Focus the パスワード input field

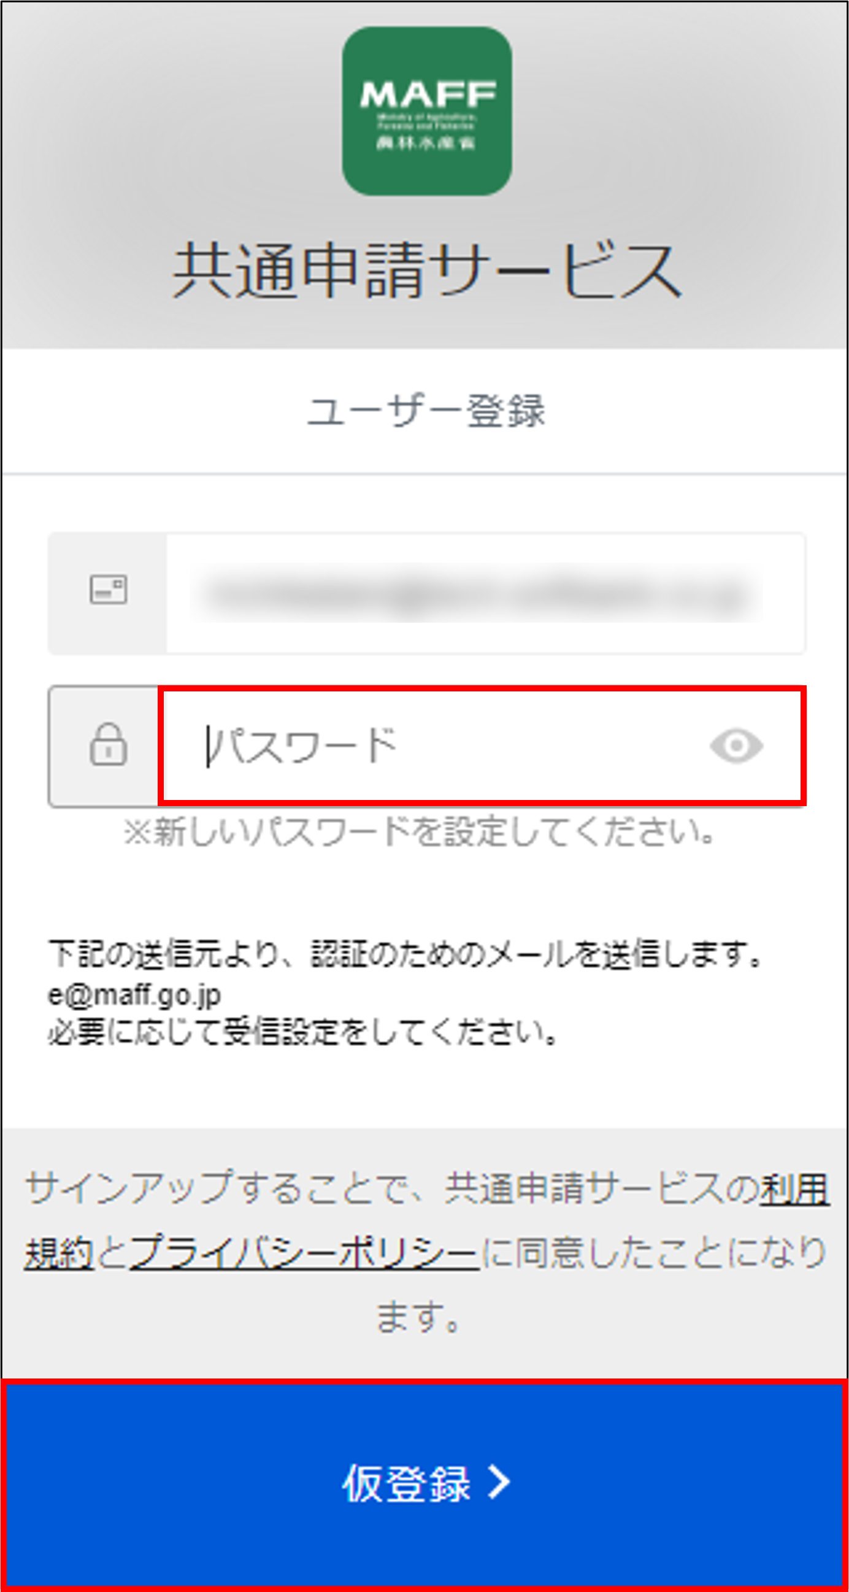pyautogui.click(x=483, y=746)
